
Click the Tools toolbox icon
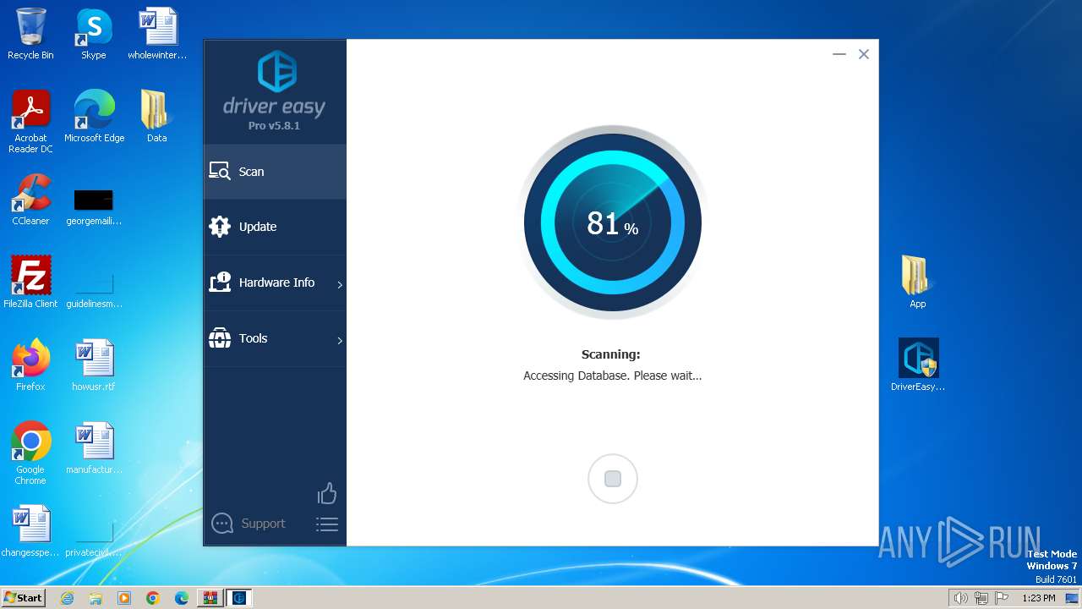(220, 338)
